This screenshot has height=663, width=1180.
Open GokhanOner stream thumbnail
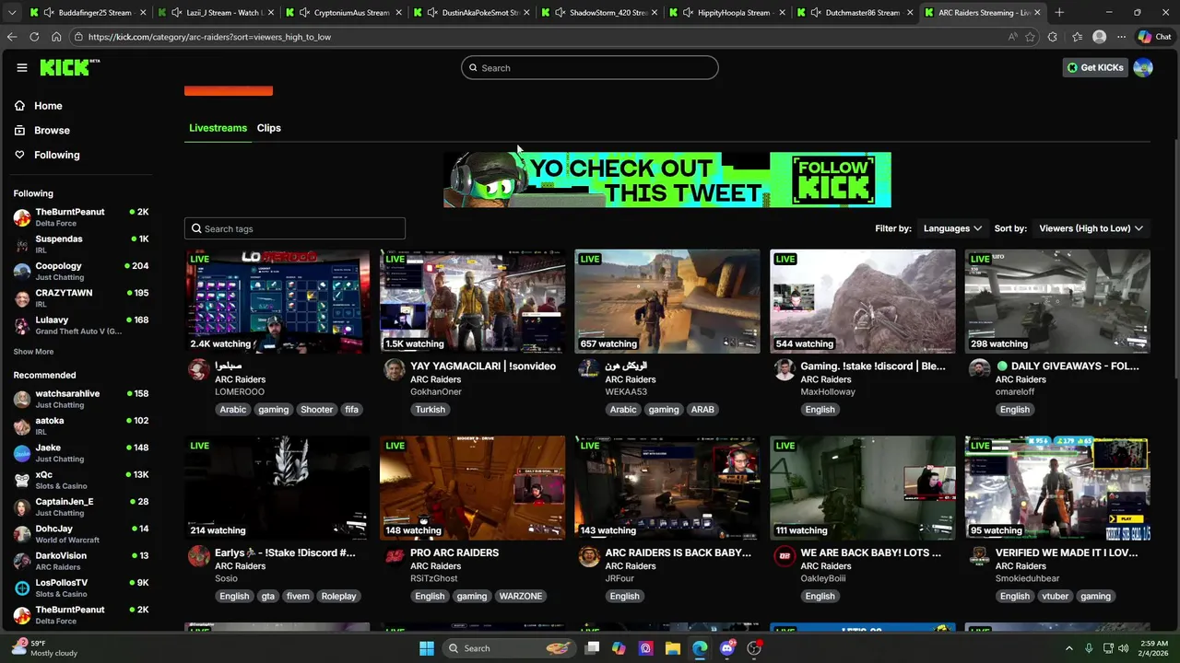click(473, 301)
